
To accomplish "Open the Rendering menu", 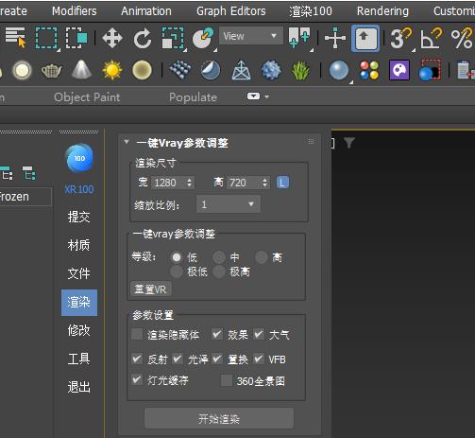I will point(382,11).
